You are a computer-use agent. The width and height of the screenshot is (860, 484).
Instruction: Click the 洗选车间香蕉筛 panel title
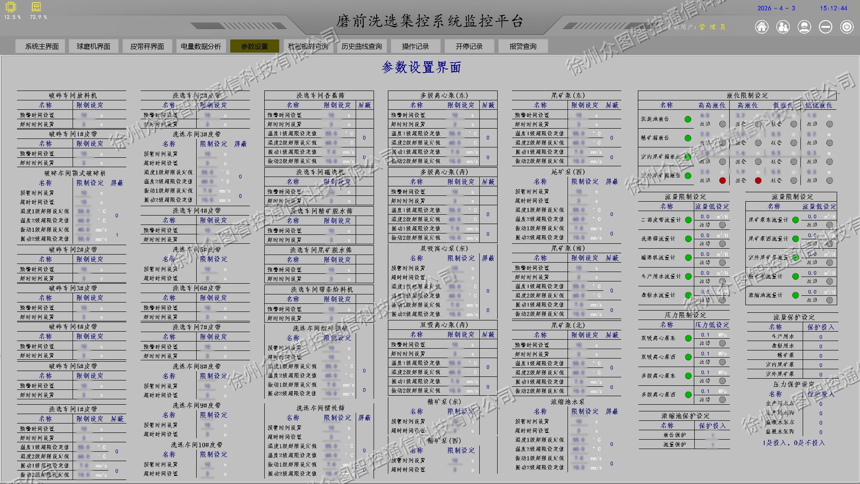coord(320,95)
